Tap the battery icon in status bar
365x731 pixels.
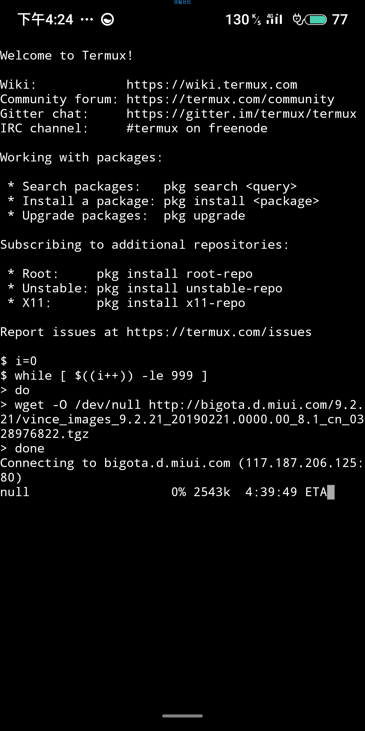click(316, 20)
